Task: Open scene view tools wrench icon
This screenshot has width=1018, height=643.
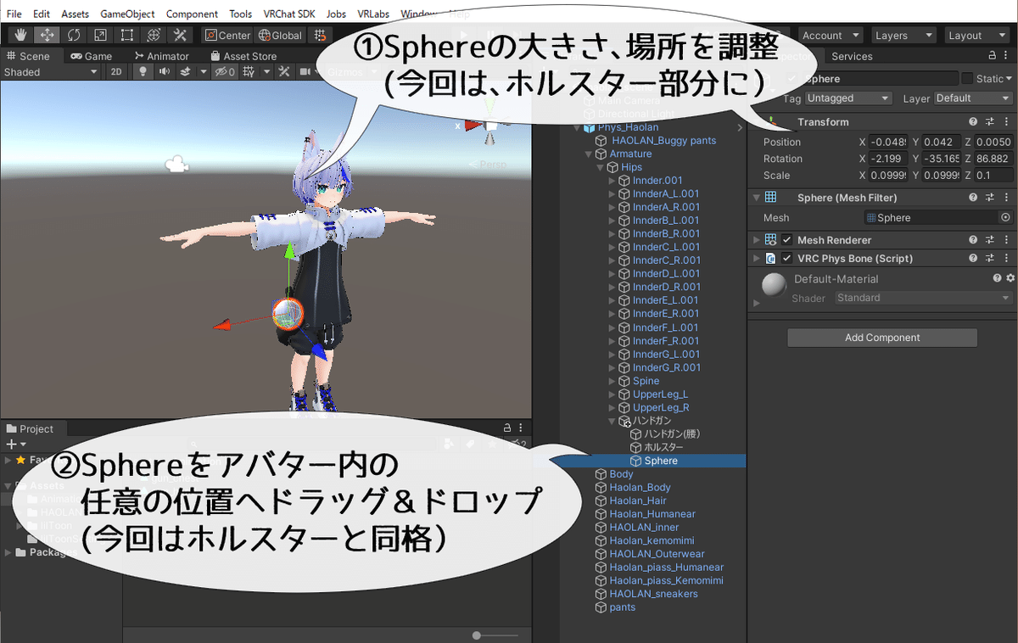Action: point(284,72)
